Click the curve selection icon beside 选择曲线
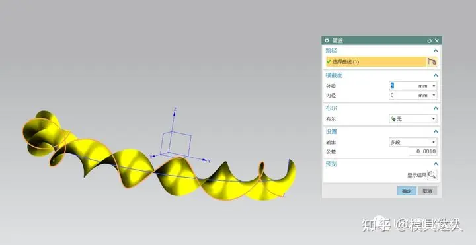The height and width of the screenshot is (245, 476). pyautogui.click(x=432, y=62)
